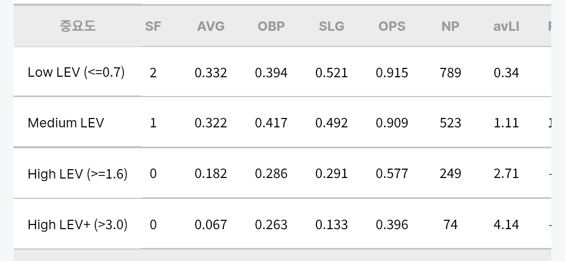The image size is (565, 261).
Task: Click the 4.14 avLI value
Action: pyautogui.click(x=506, y=224)
